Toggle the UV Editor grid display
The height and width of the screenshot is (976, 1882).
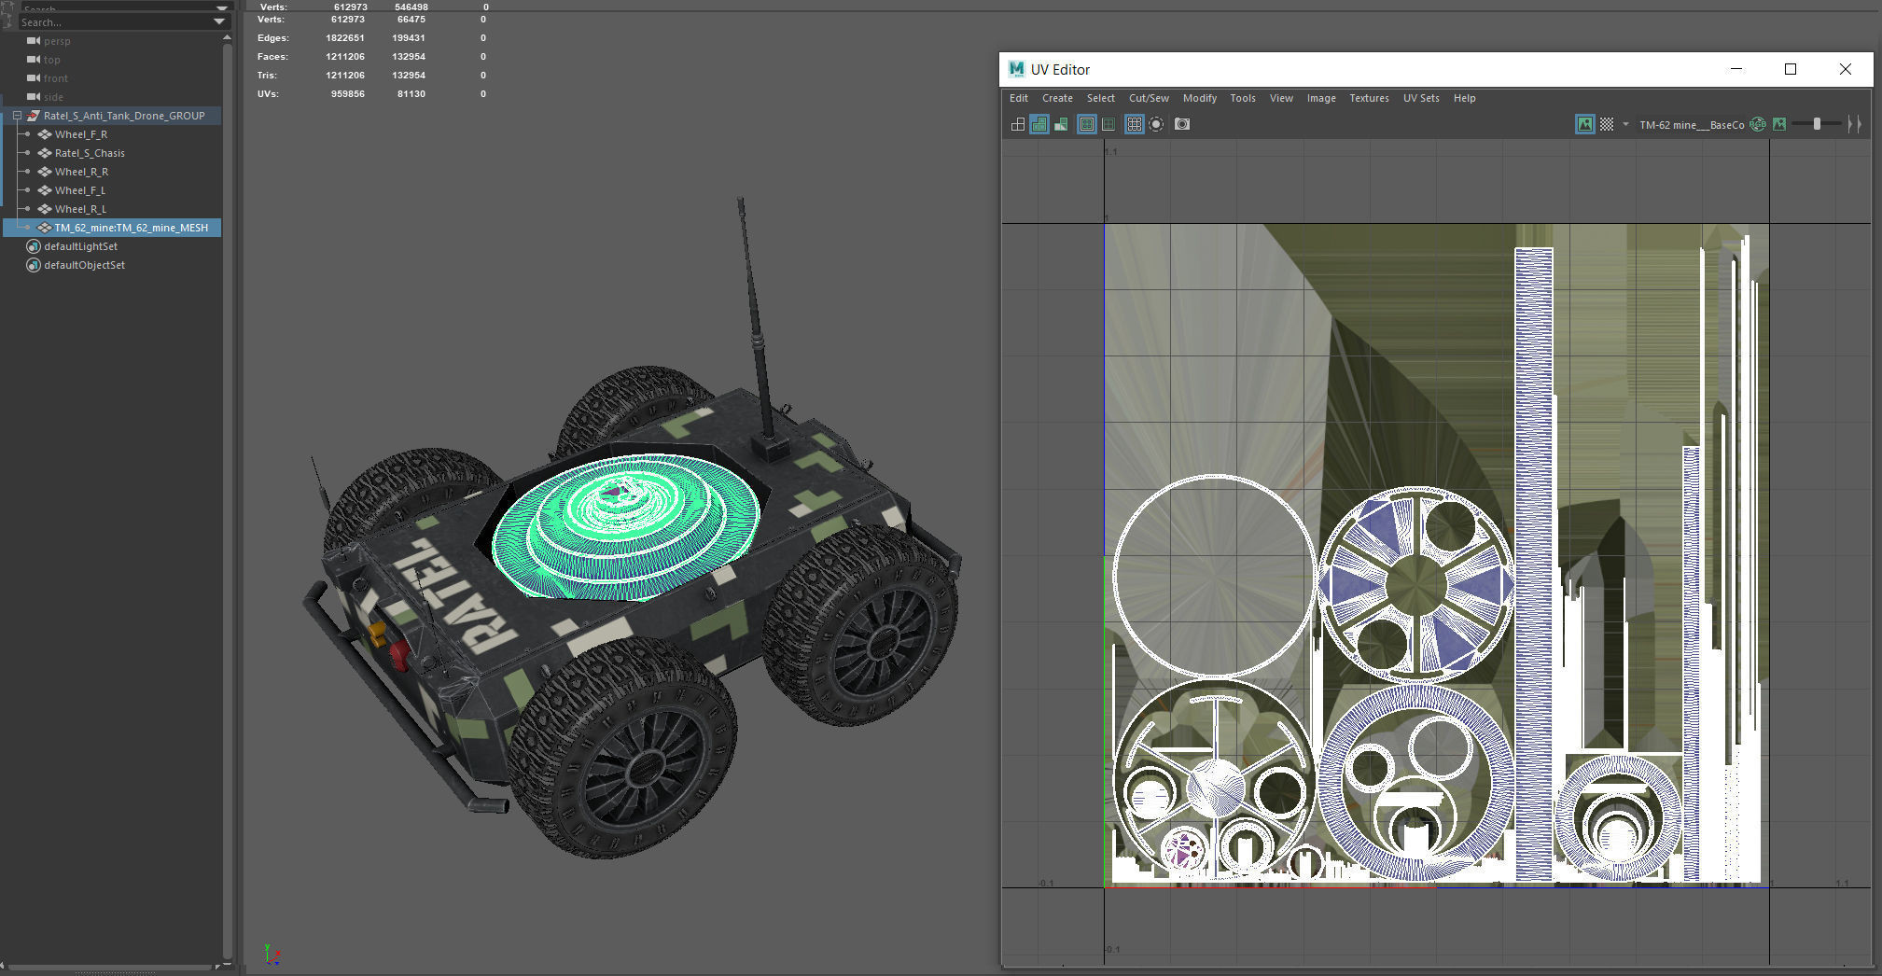tap(1135, 124)
